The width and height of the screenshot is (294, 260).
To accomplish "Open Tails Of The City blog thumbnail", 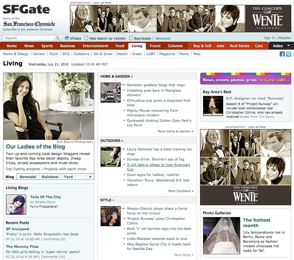I will pyautogui.click(x=16, y=204).
